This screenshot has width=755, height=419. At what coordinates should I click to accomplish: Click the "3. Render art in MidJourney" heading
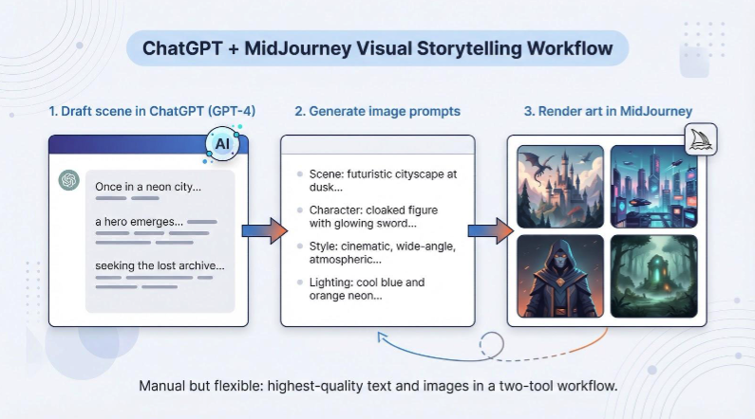click(608, 111)
